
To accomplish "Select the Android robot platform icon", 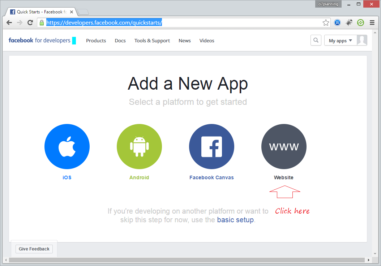I will [x=139, y=146].
